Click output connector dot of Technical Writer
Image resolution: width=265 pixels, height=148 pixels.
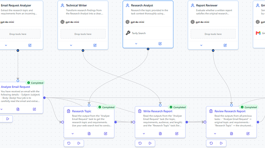pos(83,51)
